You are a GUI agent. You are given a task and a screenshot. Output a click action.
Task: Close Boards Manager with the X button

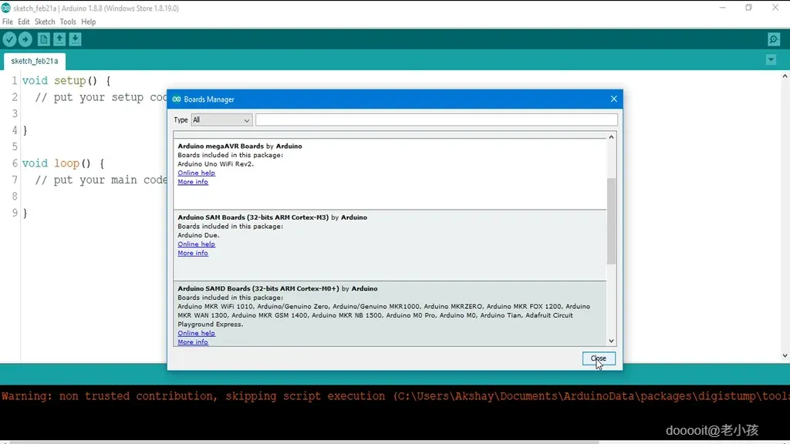(x=613, y=99)
